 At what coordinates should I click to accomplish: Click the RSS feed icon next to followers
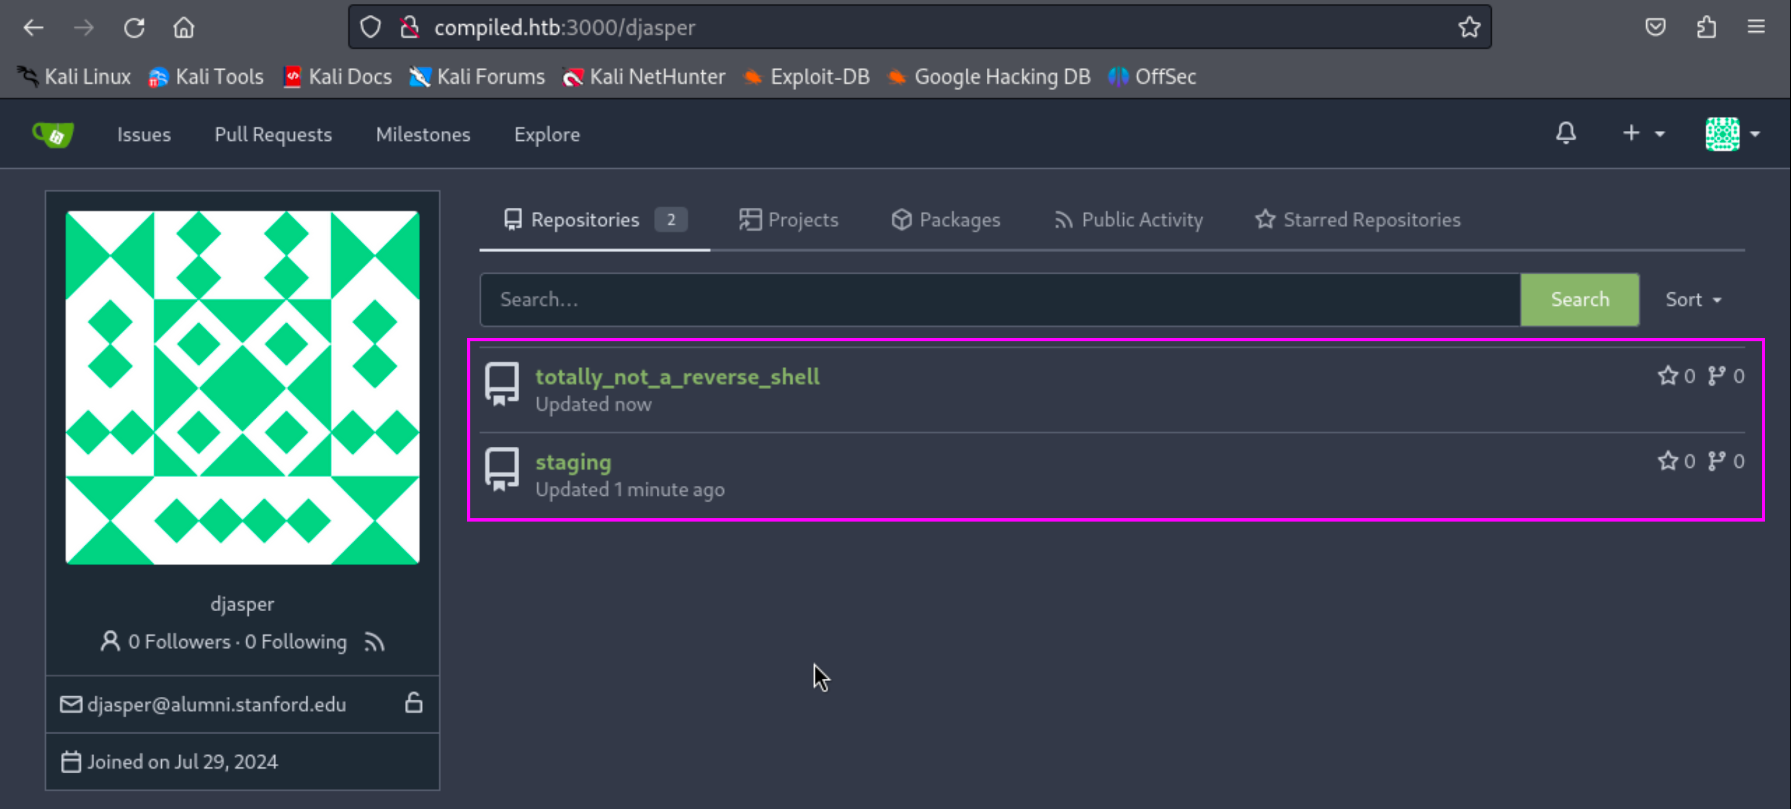point(374,641)
